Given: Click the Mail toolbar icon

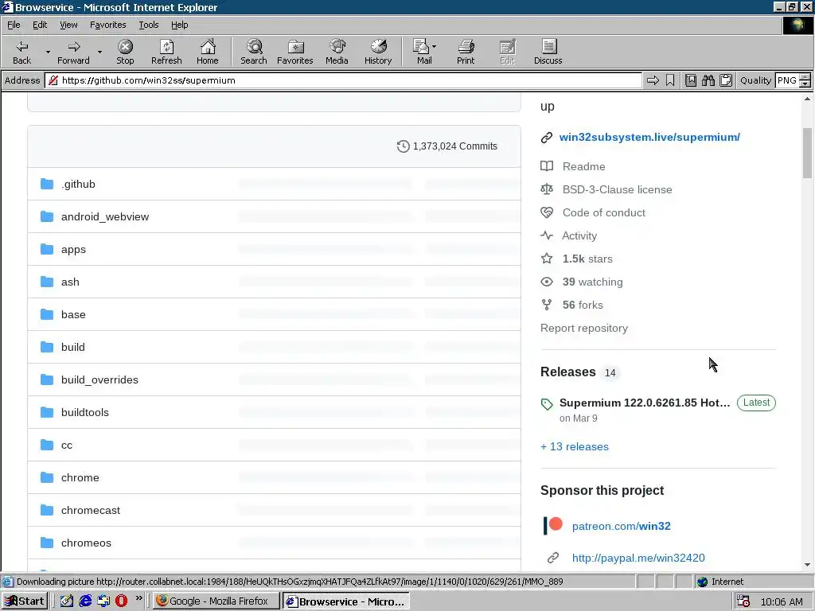Looking at the screenshot, I should [x=422, y=52].
